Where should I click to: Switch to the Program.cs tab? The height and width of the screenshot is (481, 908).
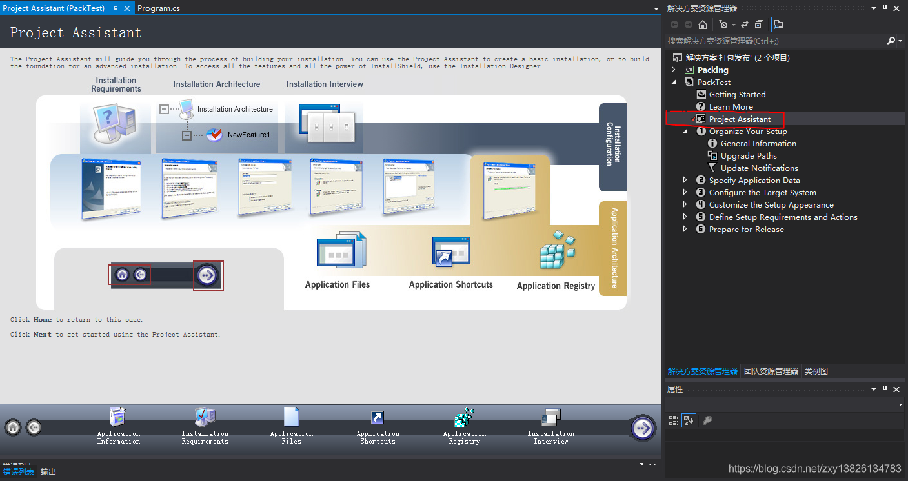158,8
